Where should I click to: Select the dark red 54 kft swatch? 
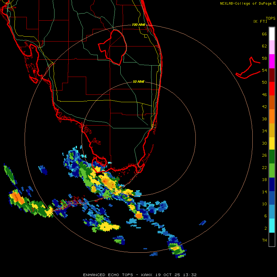pos(272,75)
